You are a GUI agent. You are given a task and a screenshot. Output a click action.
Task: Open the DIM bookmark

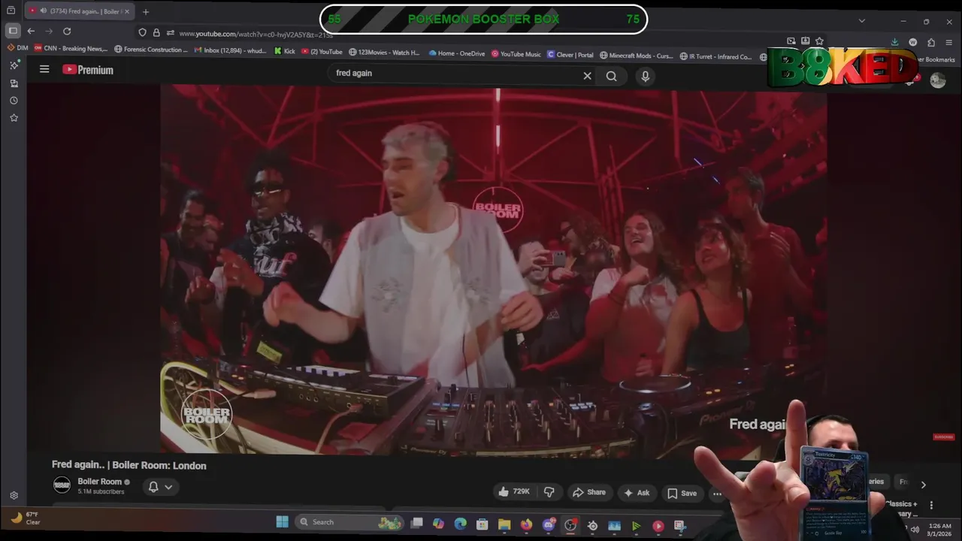click(17, 48)
